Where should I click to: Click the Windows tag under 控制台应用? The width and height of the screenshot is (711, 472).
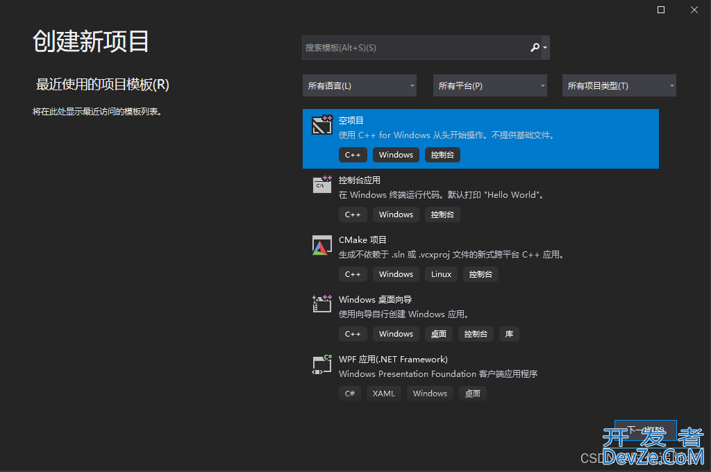pyautogui.click(x=396, y=214)
